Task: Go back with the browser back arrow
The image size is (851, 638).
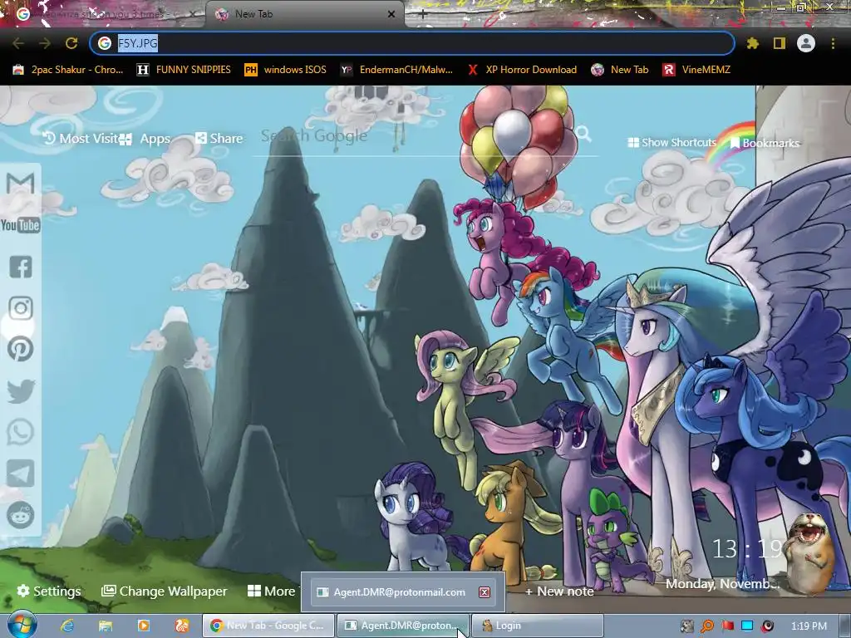Action: [x=18, y=43]
